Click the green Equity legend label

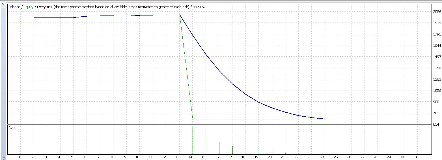click(29, 7)
